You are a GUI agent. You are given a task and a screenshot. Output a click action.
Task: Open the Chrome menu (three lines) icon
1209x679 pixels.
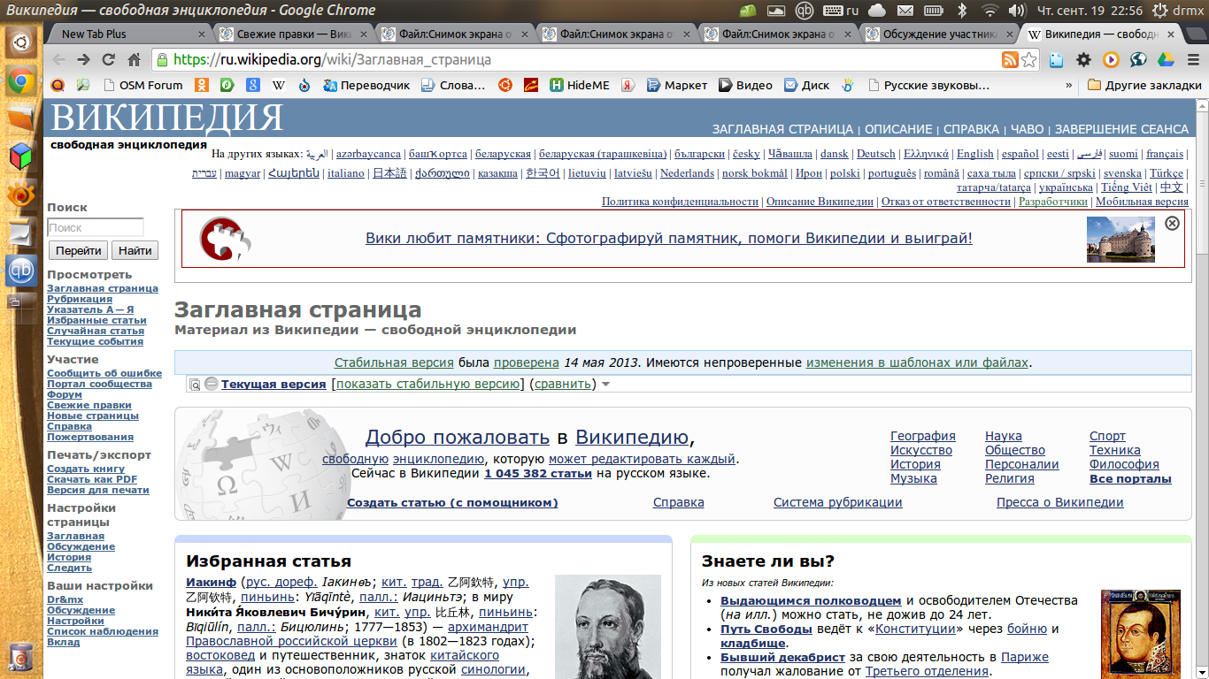click(x=1192, y=60)
